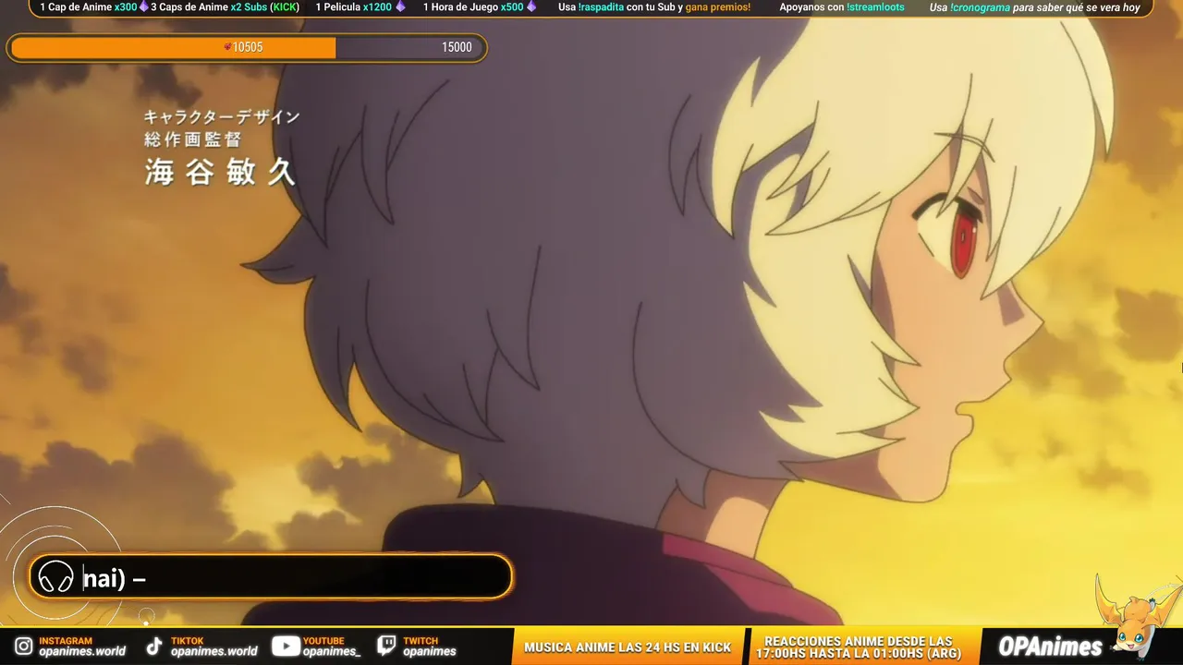1183x665 pixels.
Task: Click the キャラクターデザイン credit line
Action: (222, 117)
